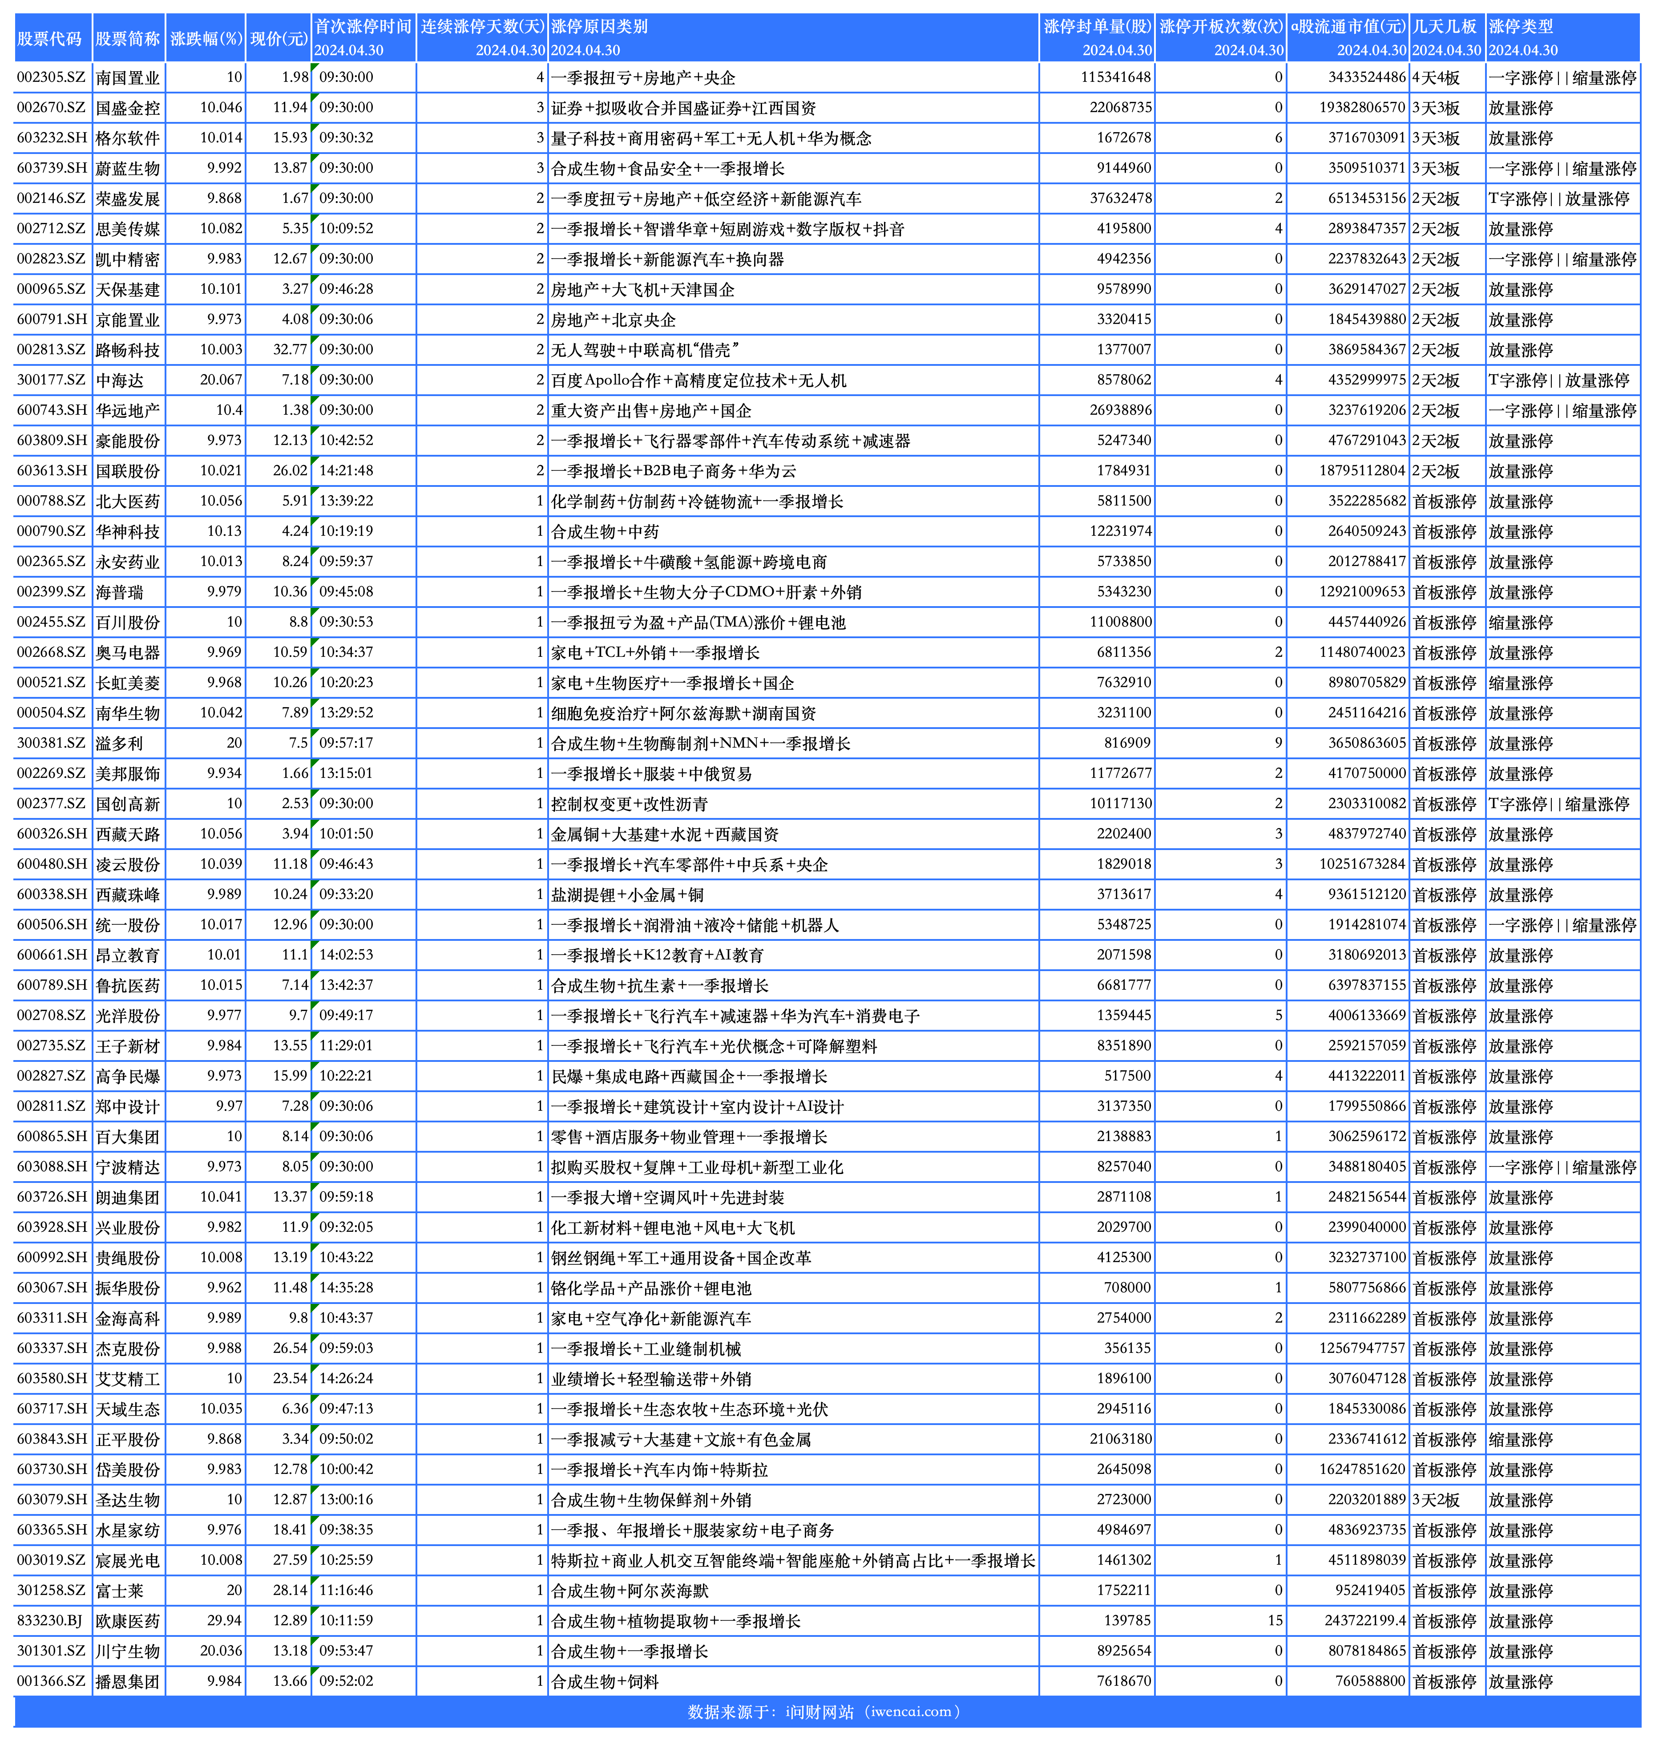The width and height of the screenshot is (1655, 1741).
Task: Click the 几天几板 column header
Action: (x=1447, y=38)
